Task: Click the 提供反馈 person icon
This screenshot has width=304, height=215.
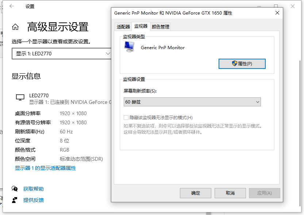Action: [15, 200]
